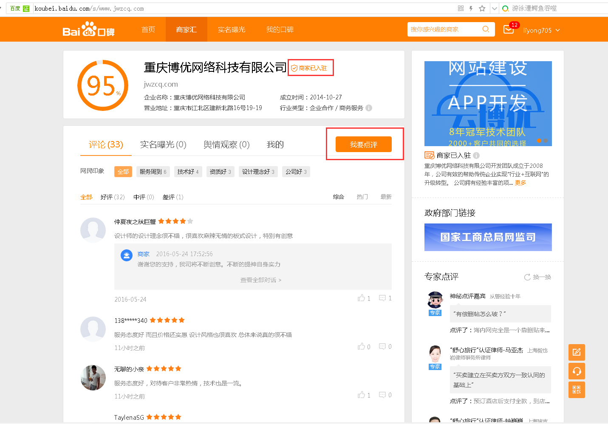Sort reviews by 最新

tap(386, 197)
